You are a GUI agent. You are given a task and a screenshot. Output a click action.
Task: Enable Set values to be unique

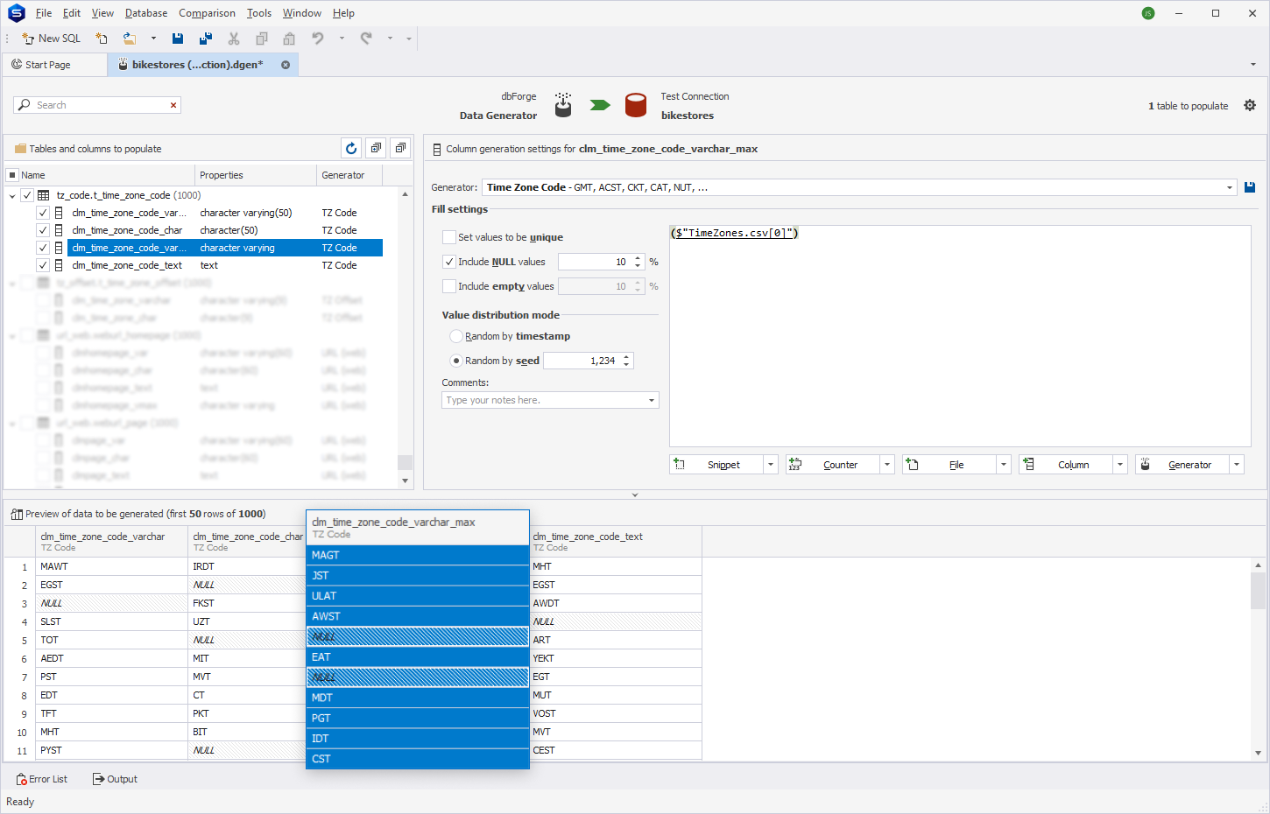point(449,237)
